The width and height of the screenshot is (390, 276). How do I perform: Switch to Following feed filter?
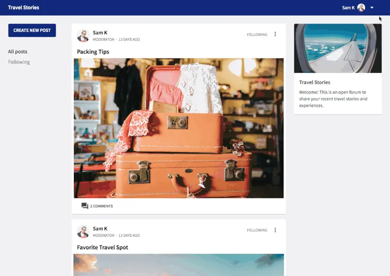coord(19,62)
